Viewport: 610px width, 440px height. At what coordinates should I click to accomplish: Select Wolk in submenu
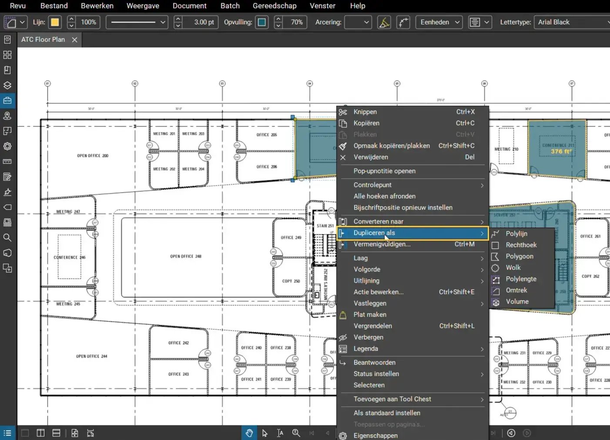pos(522,268)
